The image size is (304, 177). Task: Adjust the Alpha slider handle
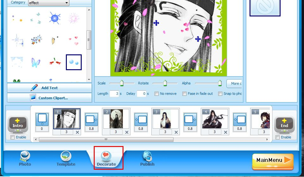(220, 83)
